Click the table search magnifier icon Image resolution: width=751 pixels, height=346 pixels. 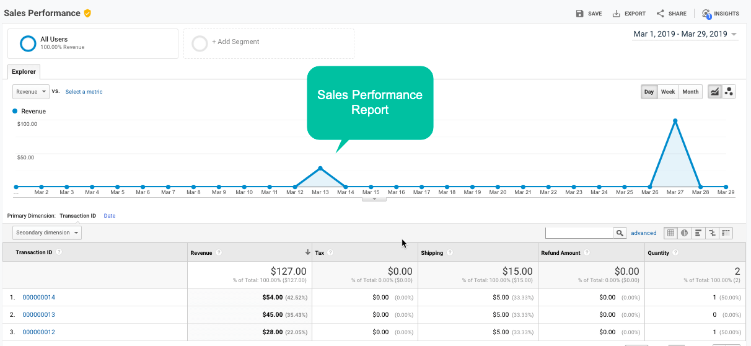pos(620,233)
